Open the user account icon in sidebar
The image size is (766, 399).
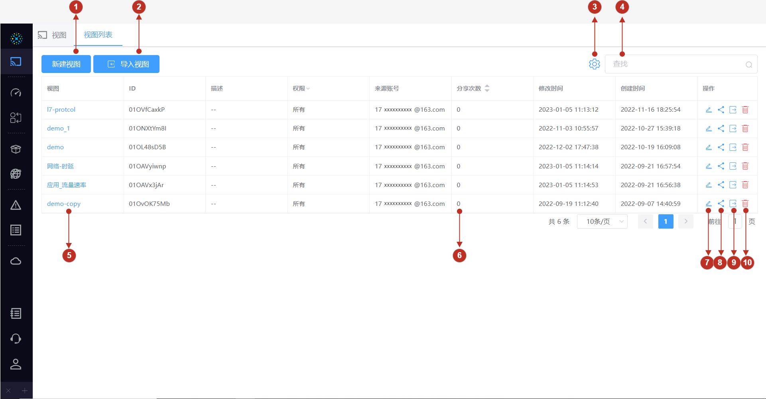coord(16,364)
